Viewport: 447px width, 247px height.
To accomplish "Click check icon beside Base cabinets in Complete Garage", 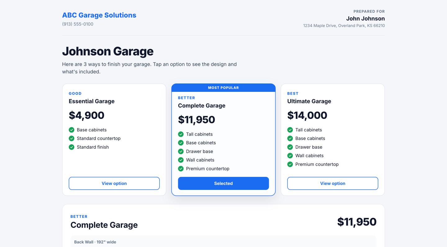I will (181, 143).
